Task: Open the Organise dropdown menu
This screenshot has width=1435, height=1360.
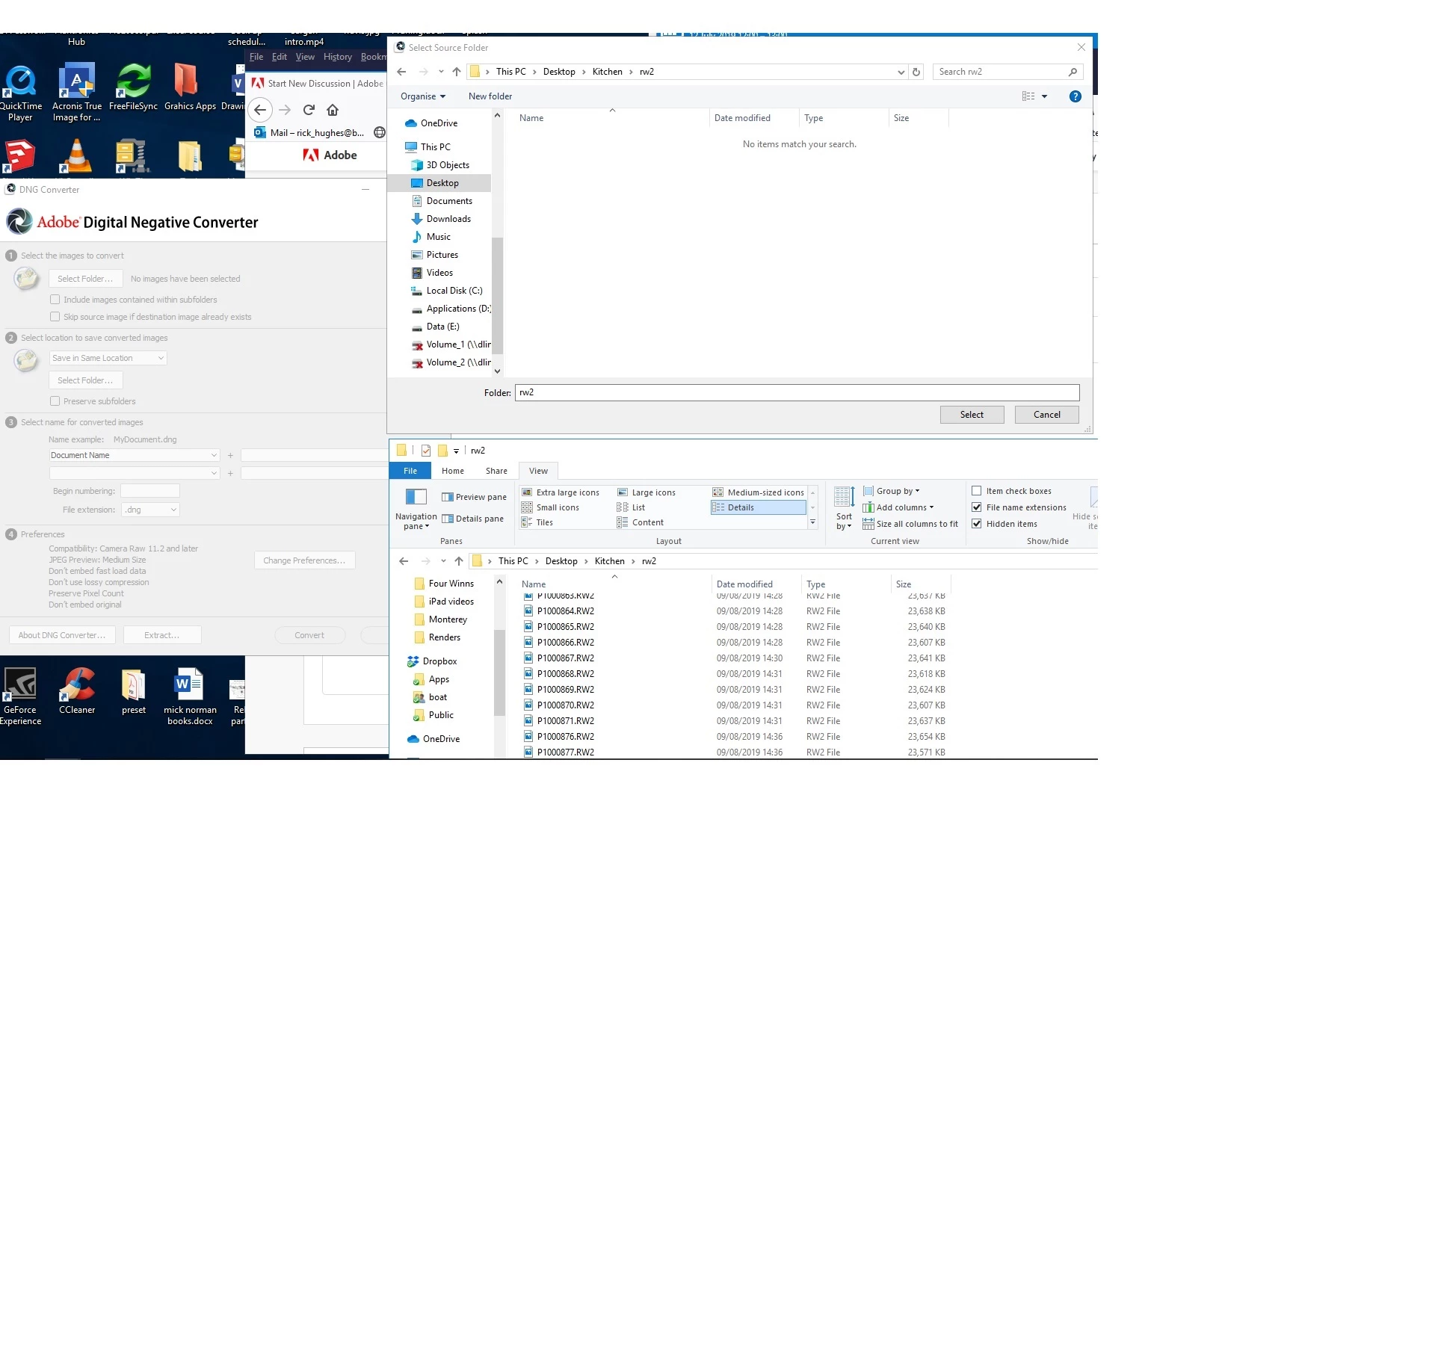Action: tap(422, 96)
